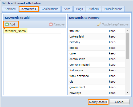Click keep status for fort wayne
This screenshot has width=133, height=107.
click(112, 70)
